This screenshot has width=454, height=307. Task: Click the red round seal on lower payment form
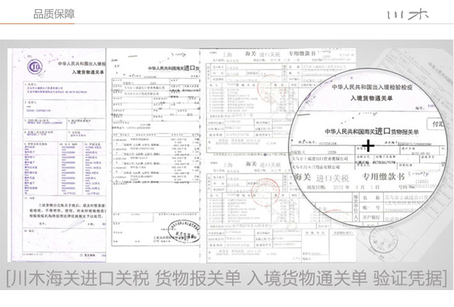(x=265, y=192)
